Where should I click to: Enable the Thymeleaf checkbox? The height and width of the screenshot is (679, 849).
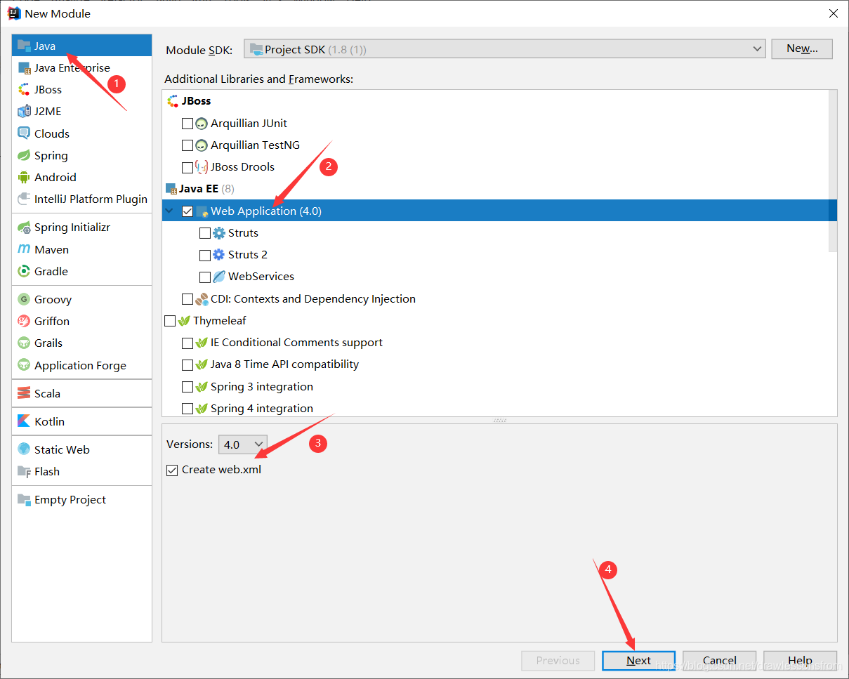[x=170, y=320]
